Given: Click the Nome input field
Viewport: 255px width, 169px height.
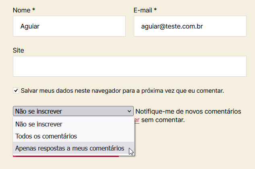Looking at the screenshot, I should pyautogui.click(x=69, y=26).
